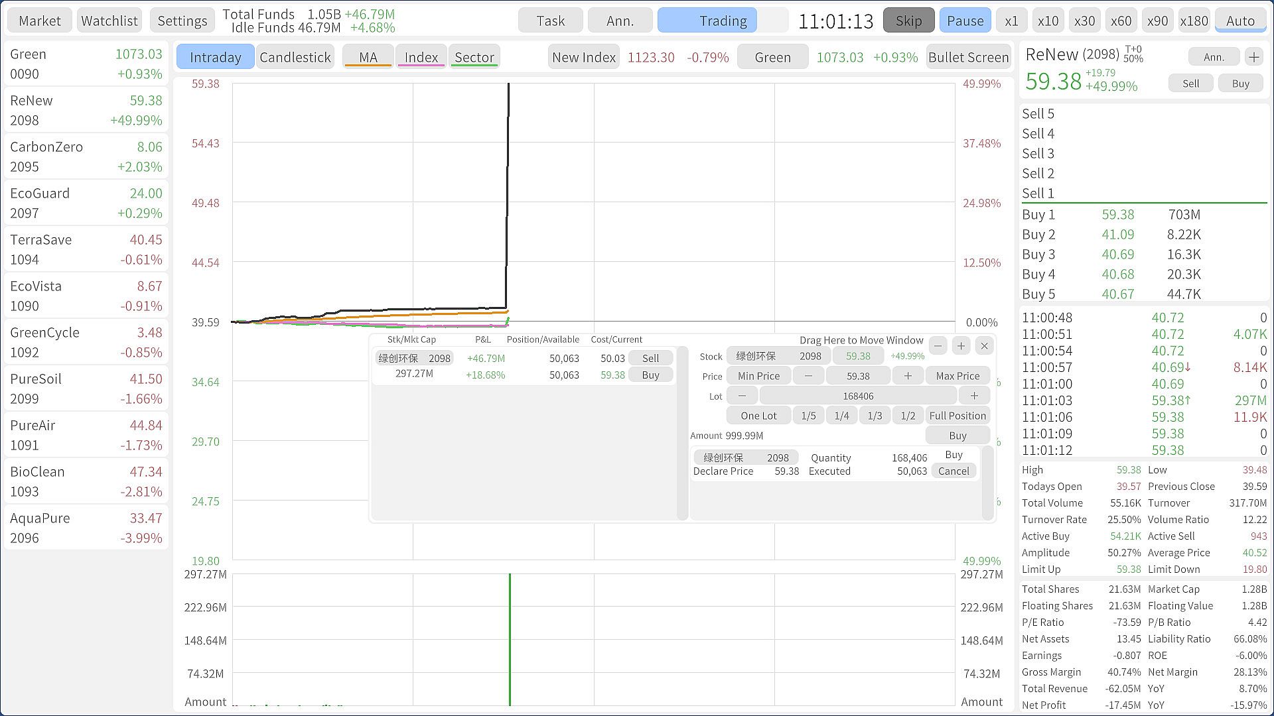The width and height of the screenshot is (1274, 716).
Task: Pause the market simulation
Action: click(965, 21)
